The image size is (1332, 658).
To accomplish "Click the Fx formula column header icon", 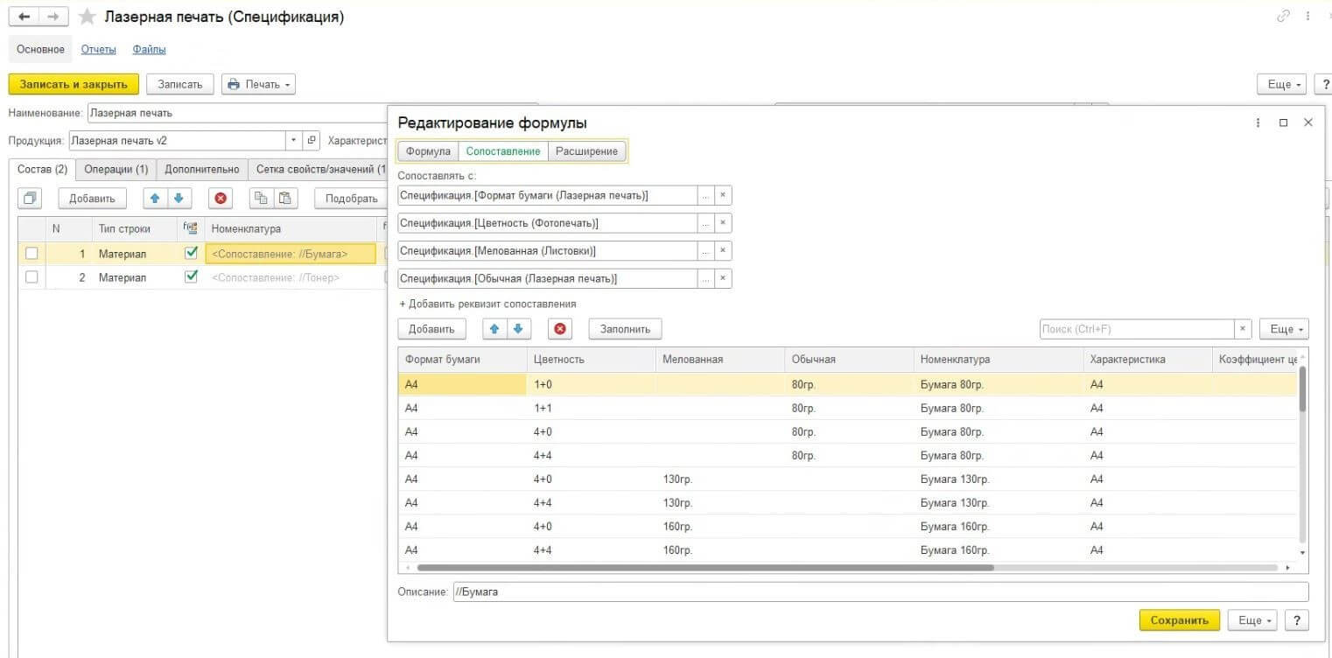I will [x=190, y=227].
